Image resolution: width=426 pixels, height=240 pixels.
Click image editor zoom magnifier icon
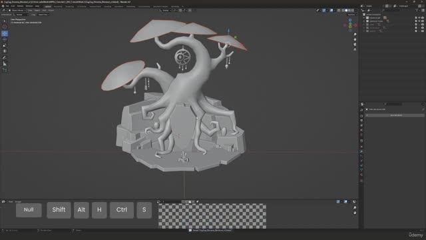pyautogui.click(x=355, y=208)
